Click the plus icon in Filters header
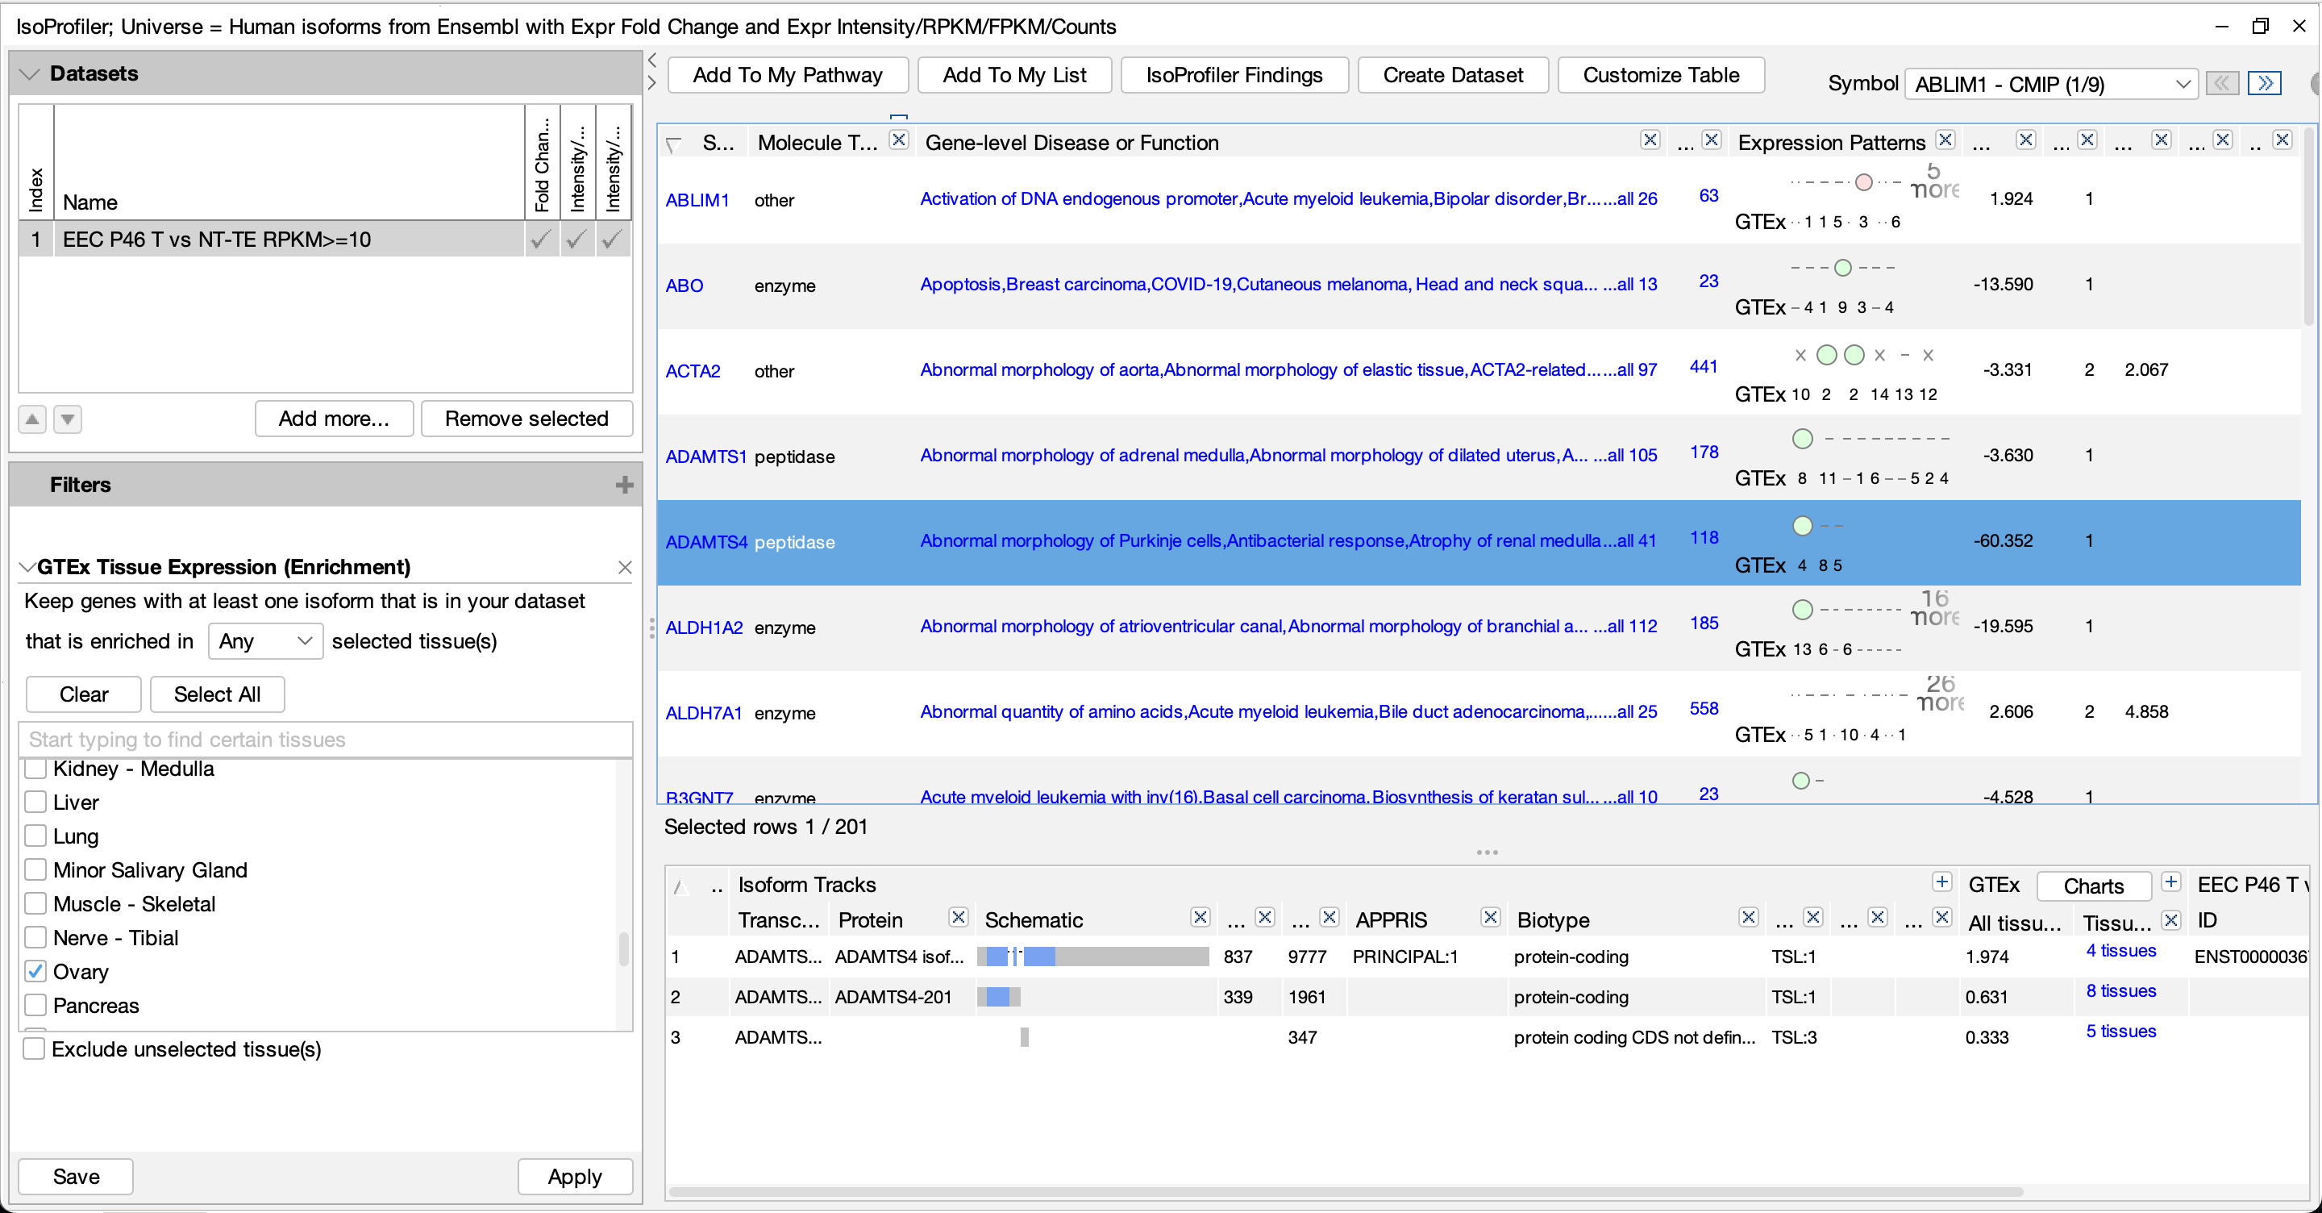 tap(624, 486)
